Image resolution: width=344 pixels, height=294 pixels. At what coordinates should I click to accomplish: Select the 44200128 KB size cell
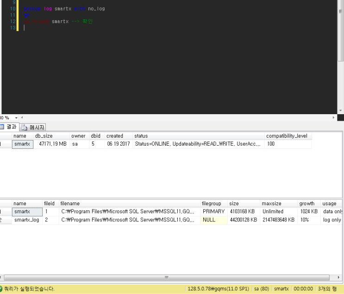[244, 220]
